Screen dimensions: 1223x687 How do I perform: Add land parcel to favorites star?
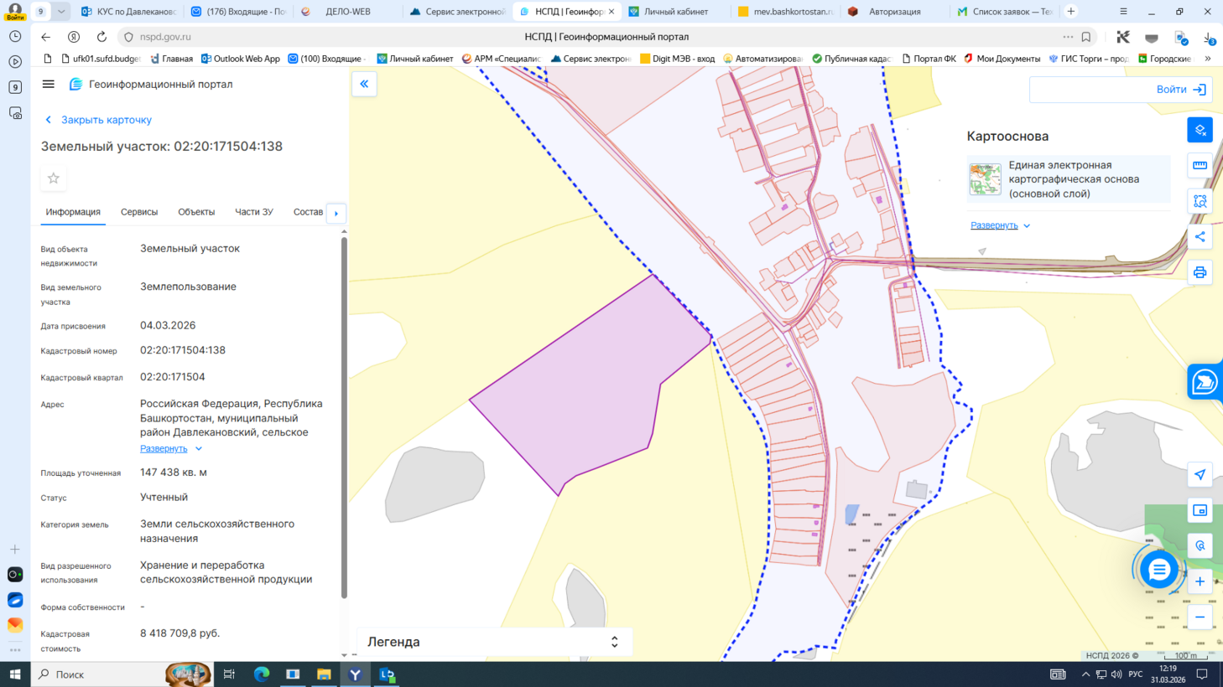(x=54, y=178)
